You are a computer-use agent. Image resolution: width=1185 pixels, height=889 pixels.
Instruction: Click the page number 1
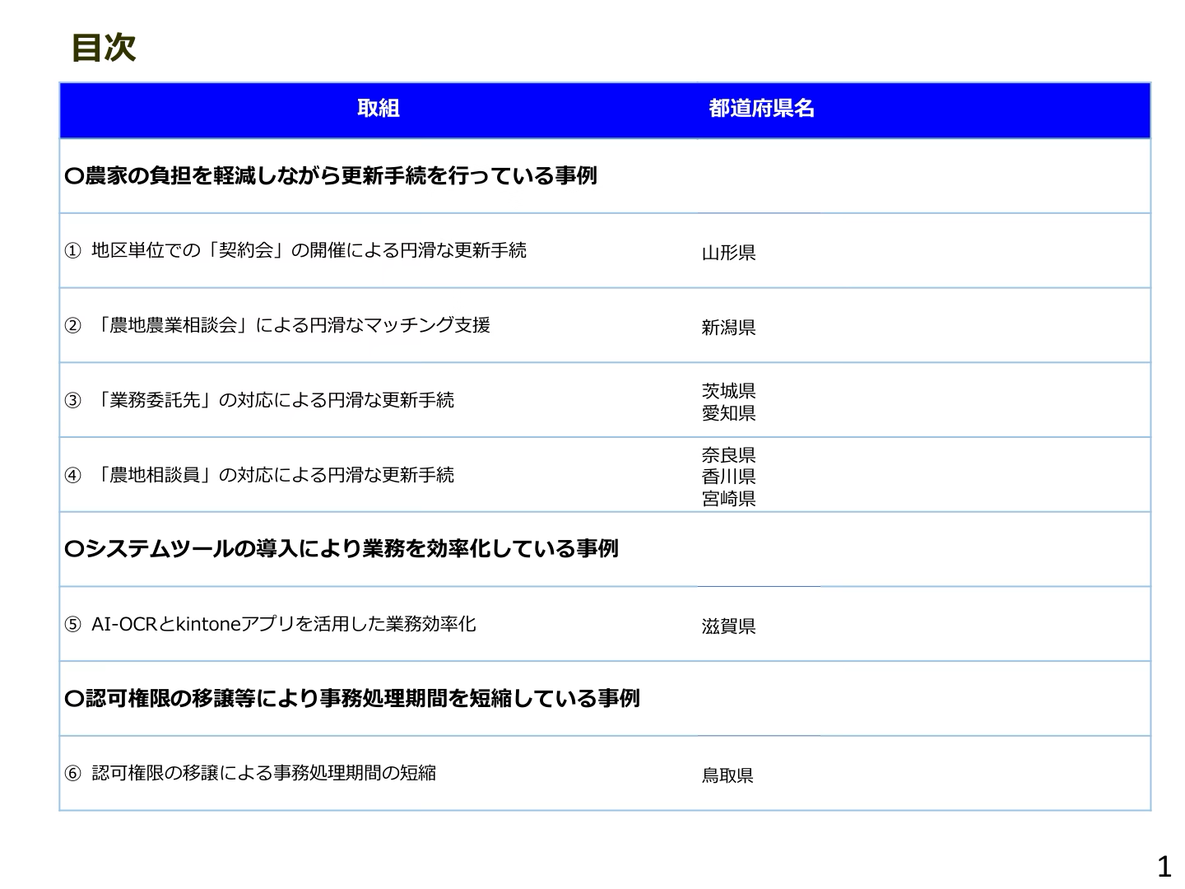[1164, 866]
